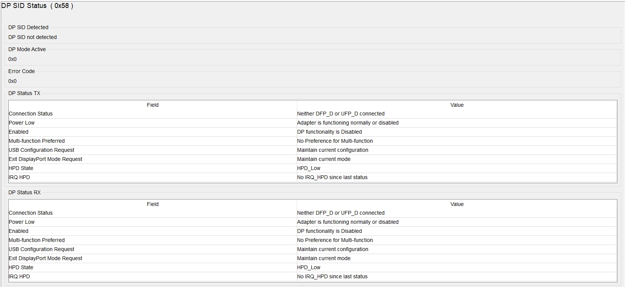Click the Enabled field in DP Status RX
This screenshot has width=625, height=287.
[x=19, y=231]
